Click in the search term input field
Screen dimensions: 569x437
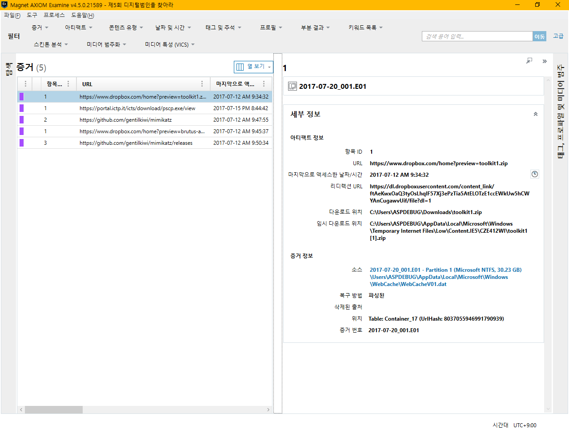pyautogui.click(x=477, y=36)
